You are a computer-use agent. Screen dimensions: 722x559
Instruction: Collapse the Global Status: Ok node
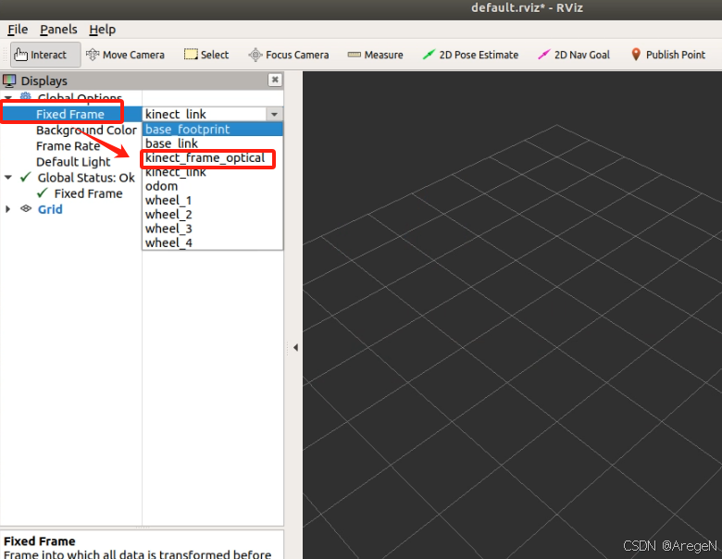pos(8,178)
